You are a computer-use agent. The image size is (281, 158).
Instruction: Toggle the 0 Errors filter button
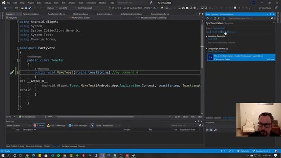(39, 126)
